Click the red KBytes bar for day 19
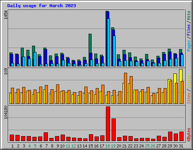 point(113,130)
